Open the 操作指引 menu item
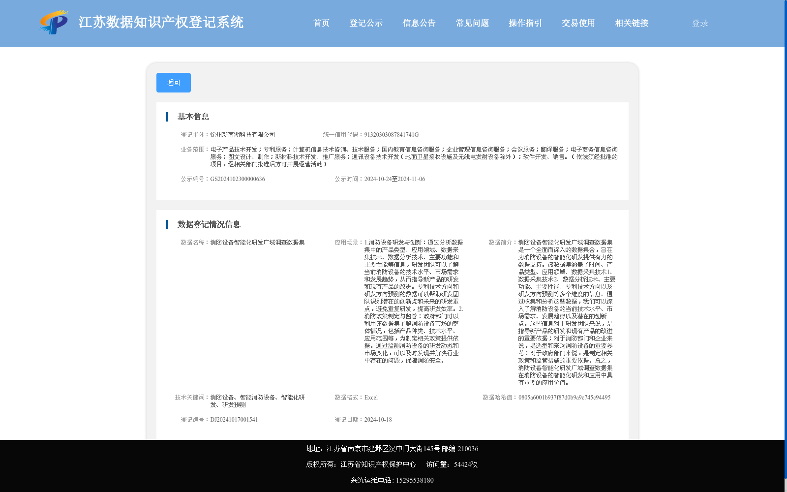The height and width of the screenshot is (492, 787). click(x=525, y=23)
